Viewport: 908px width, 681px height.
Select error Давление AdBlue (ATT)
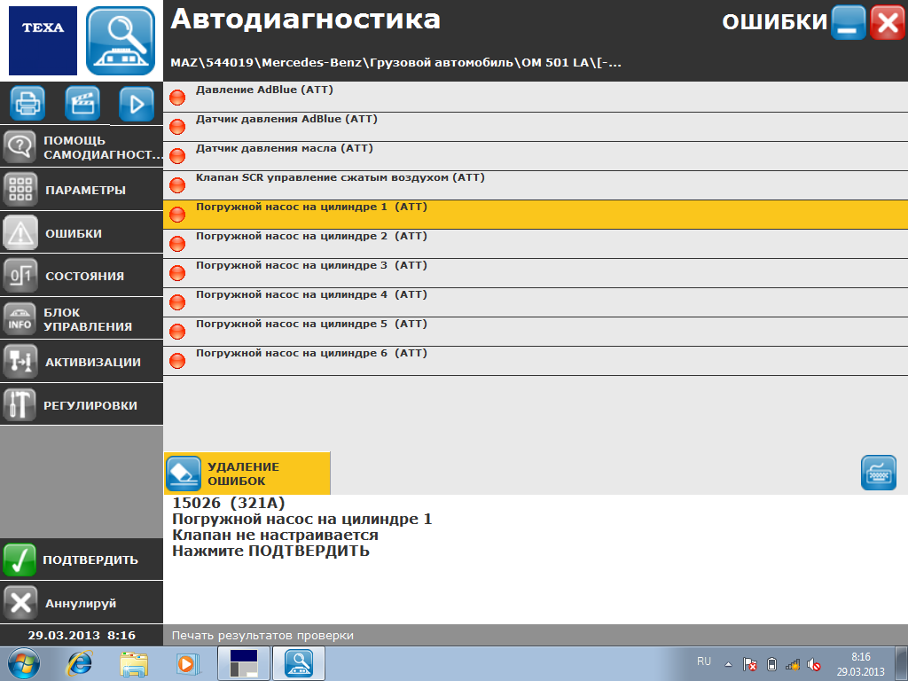click(x=536, y=97)
